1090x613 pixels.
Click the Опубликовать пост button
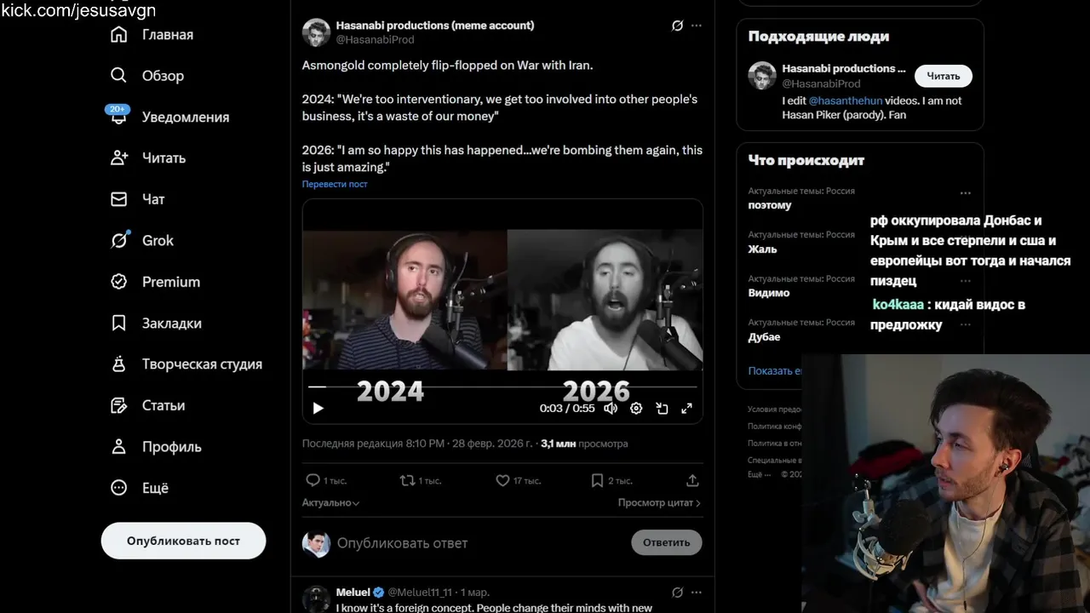[x=183, y=541]
